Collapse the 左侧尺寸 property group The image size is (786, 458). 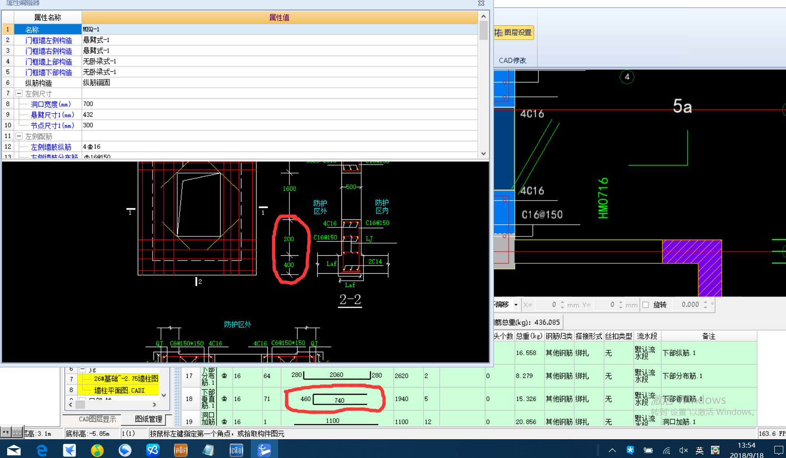[x=19, y=93]
